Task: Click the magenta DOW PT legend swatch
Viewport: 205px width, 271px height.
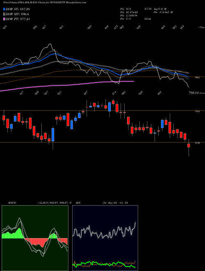Action: (x=4, y=19)
